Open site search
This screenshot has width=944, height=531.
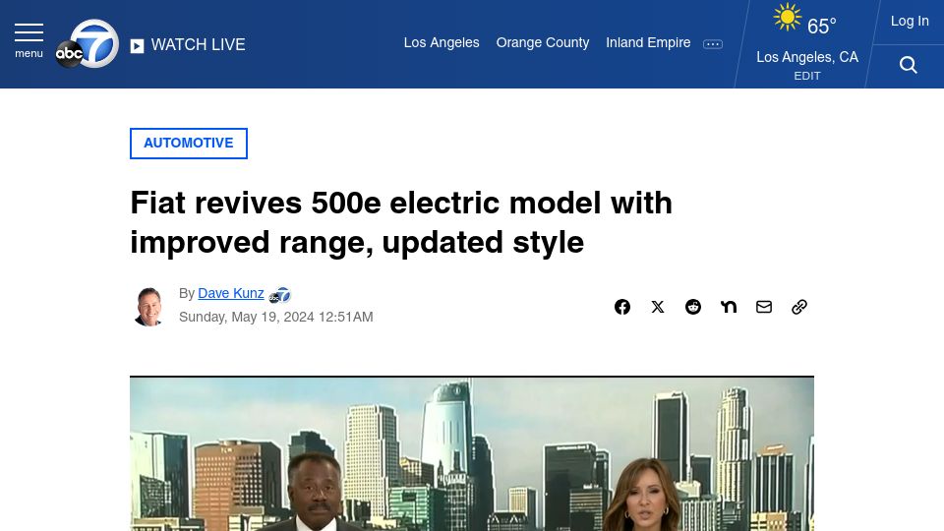point(909,65)
